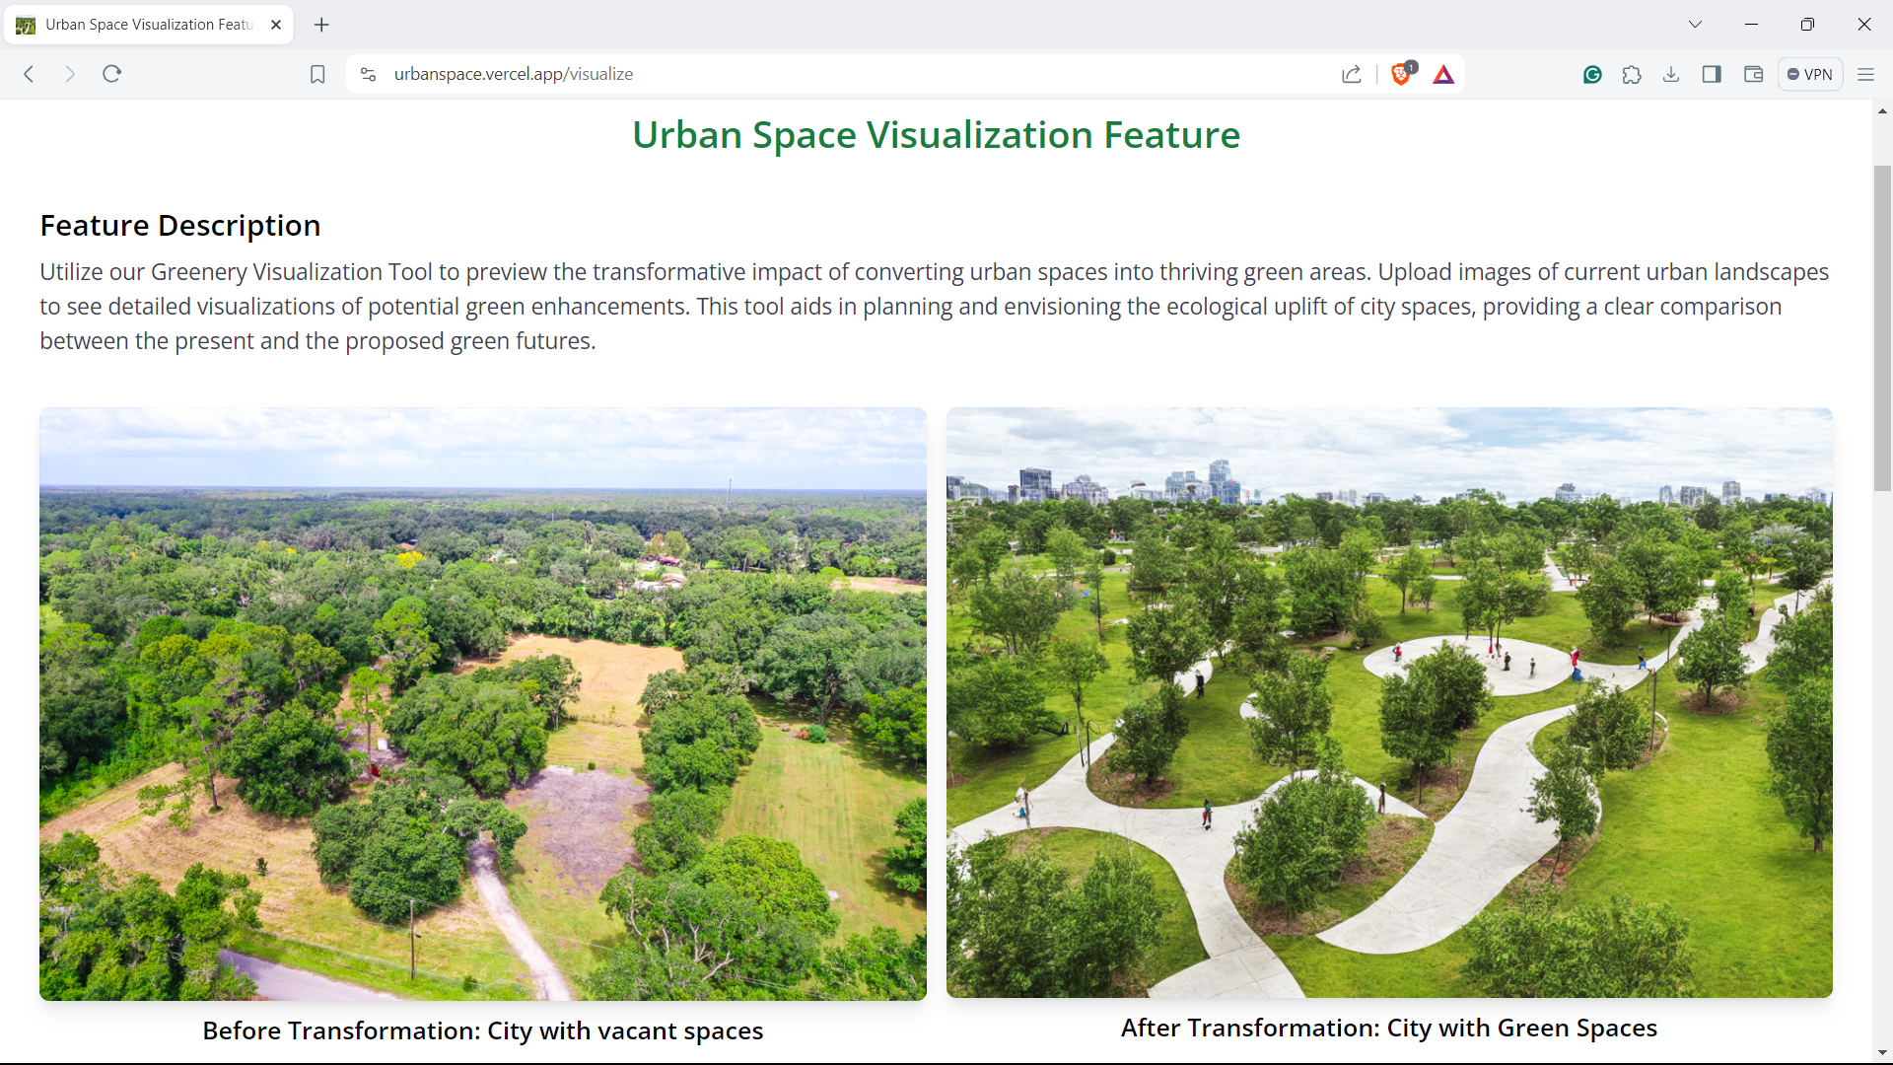The image size is (1893, 1065).
Task: Open the Brave Wallet icon
Action: click(x=1753, y=74)
